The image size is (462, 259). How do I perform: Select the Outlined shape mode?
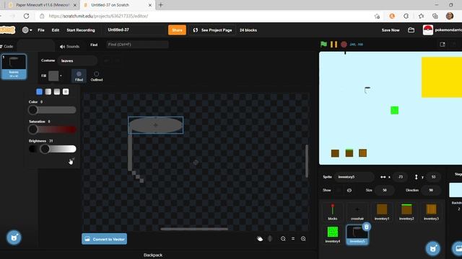pyautogui.click(x=96, y=76)
